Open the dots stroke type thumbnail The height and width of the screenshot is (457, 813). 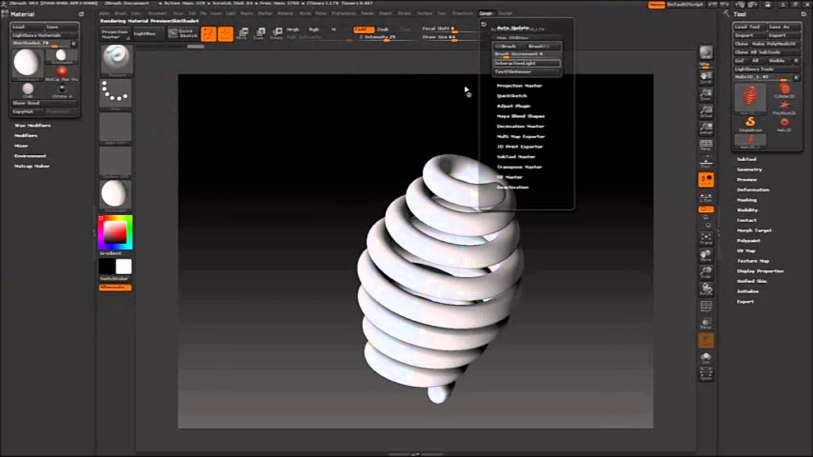[116, 93]
